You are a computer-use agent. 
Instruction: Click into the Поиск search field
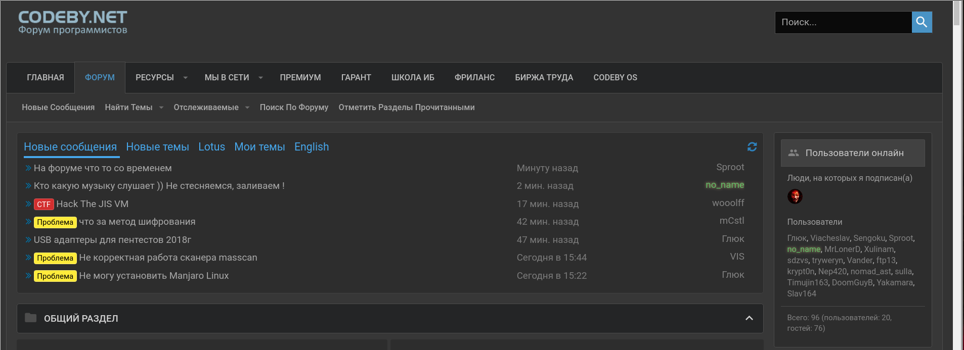pyautogui.click(x=843, y=22)
